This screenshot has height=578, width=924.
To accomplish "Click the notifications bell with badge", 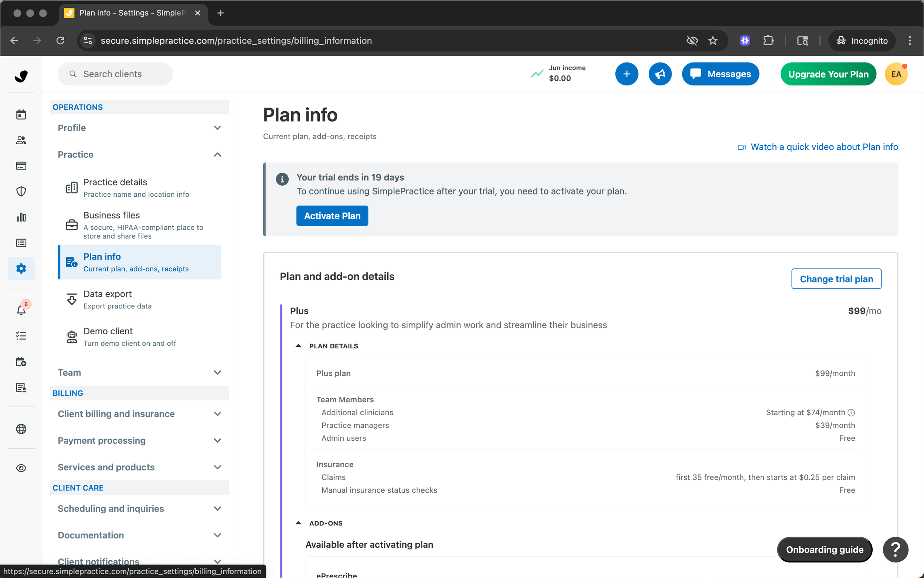I will pyautogui.click(x=21, y=310).
